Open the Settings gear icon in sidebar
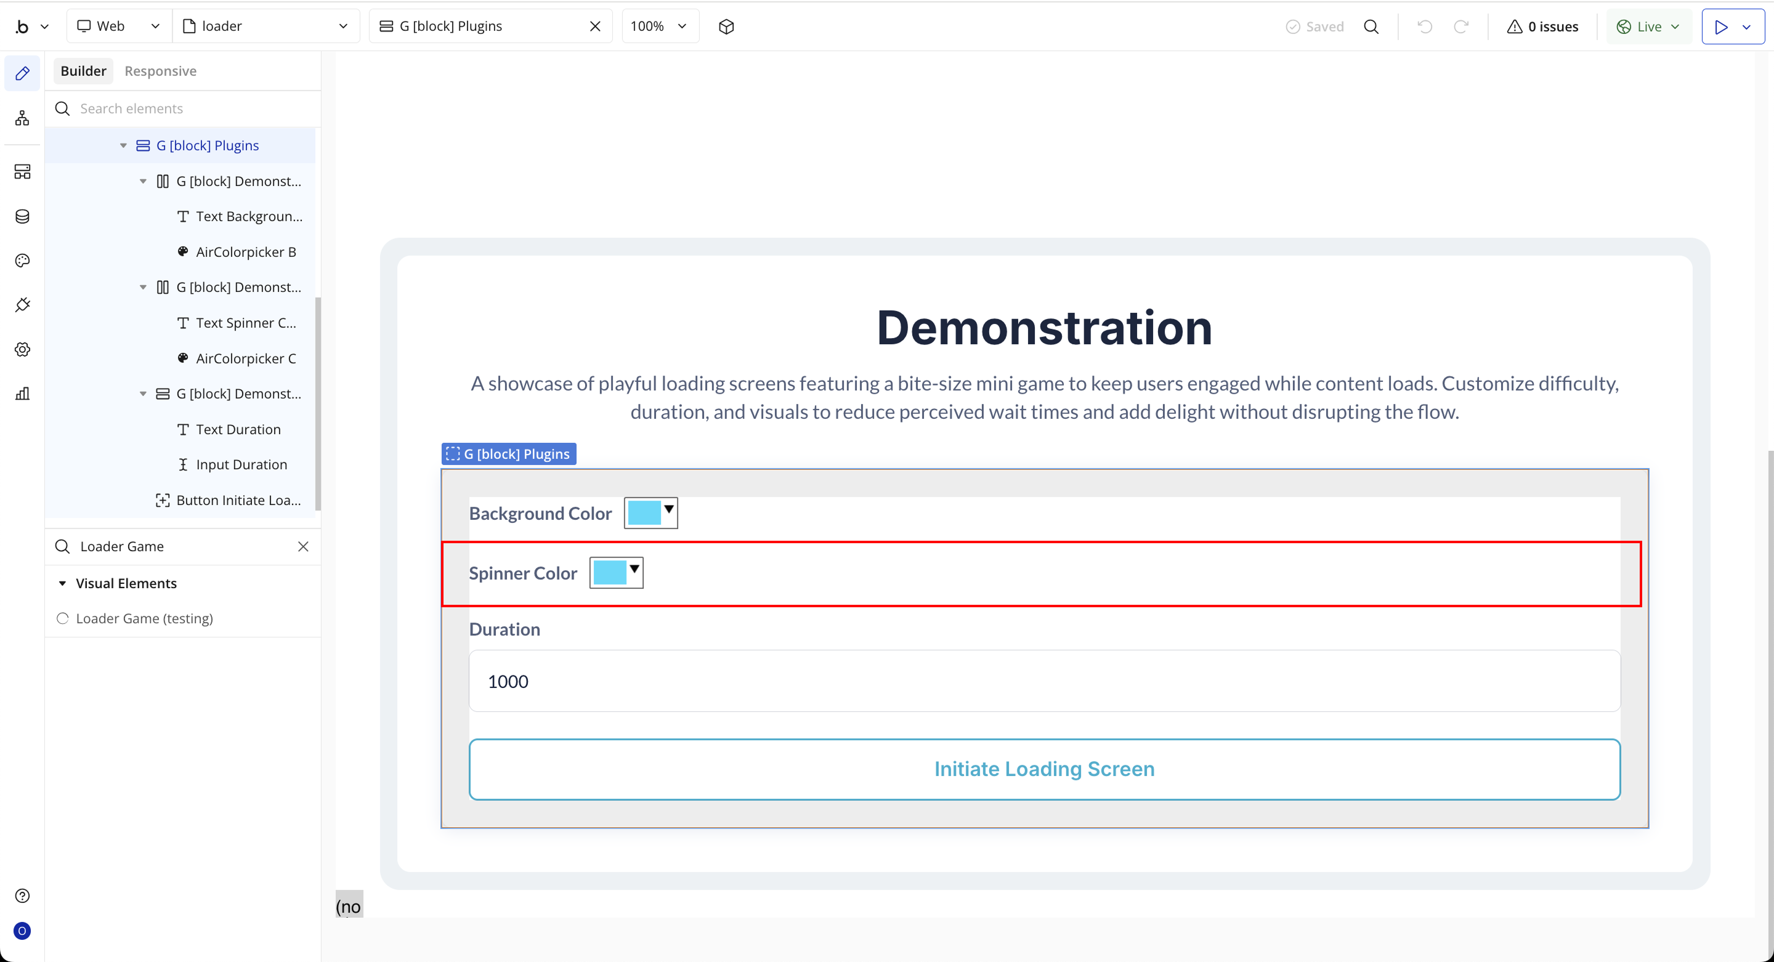 tap(22, 349)
